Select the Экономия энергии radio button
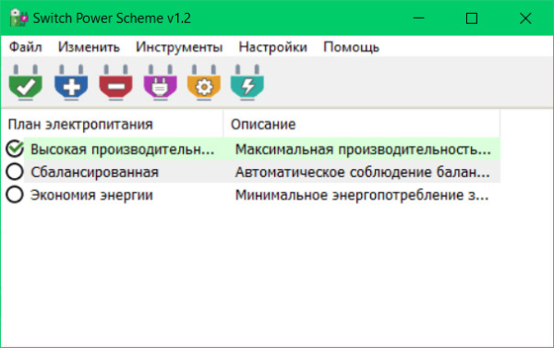The image size is (554, 348). [x=15, y=195]
